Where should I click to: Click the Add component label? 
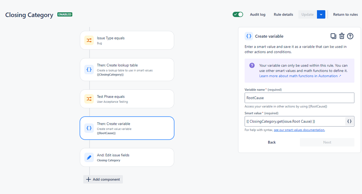point(106,179)
